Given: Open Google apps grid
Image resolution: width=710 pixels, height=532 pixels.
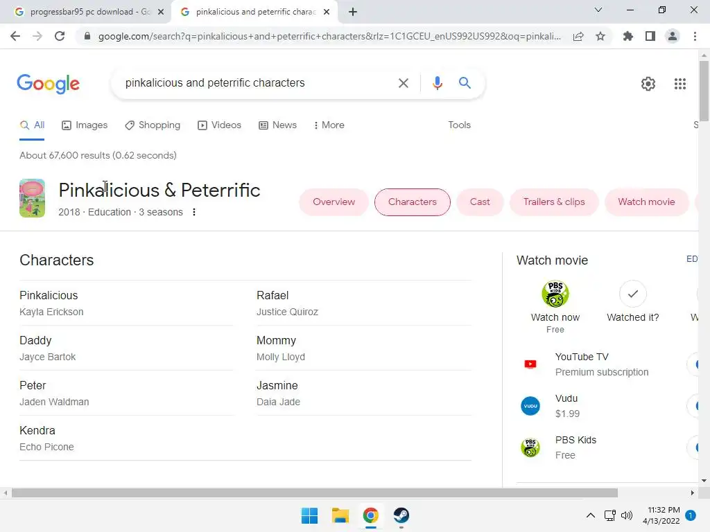Looking at the screenshot, I should coord(680,84).
